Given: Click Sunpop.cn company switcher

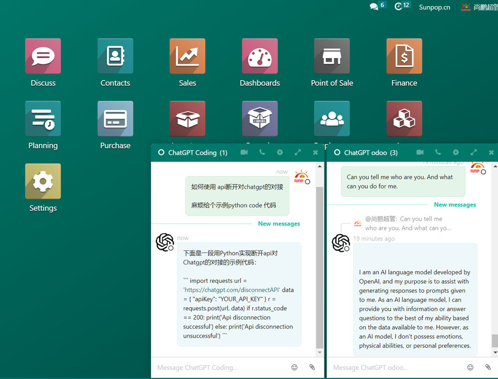Looking at the screenshot, I should (434, 7).
